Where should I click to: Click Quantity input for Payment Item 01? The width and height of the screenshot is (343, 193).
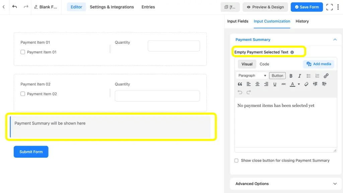[174, 46]
